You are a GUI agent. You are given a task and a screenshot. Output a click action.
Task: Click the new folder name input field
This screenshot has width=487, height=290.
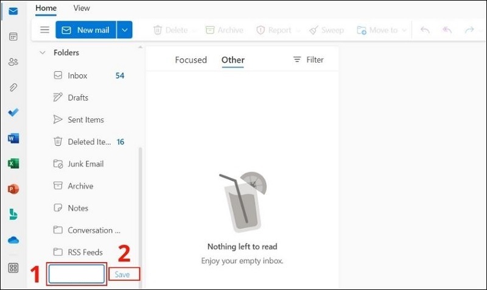point(77,274)
